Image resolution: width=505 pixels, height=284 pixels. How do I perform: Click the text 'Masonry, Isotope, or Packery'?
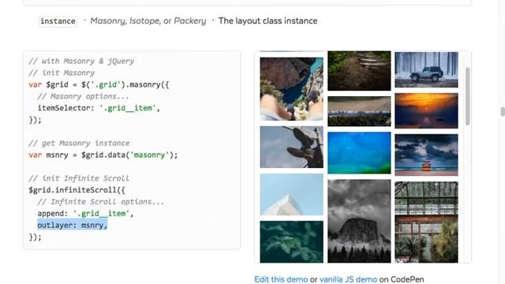(x=148, y=21)
